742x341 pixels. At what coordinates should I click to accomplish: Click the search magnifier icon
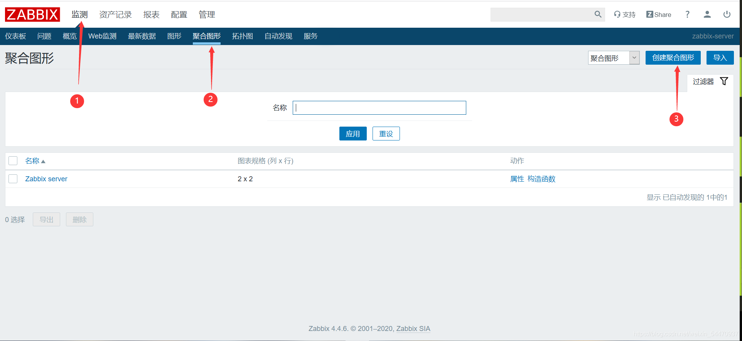point(598,14)
